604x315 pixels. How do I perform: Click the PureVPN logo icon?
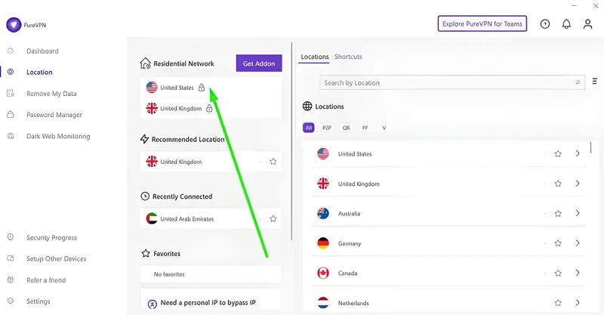click(x=14, y=25)
